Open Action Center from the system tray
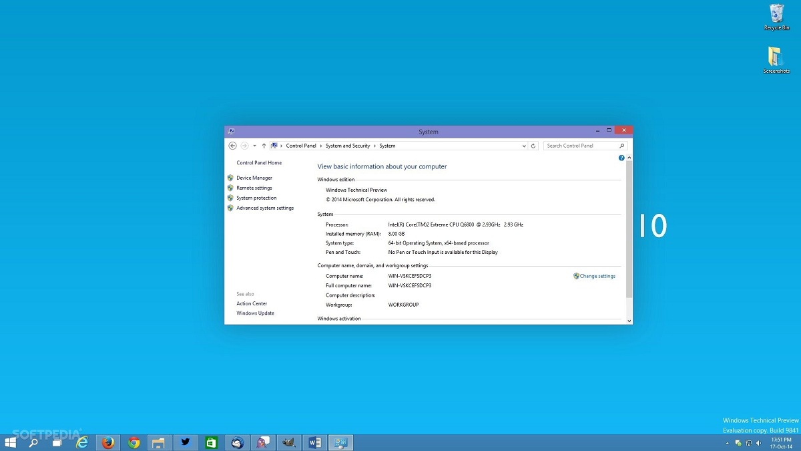 739,443
